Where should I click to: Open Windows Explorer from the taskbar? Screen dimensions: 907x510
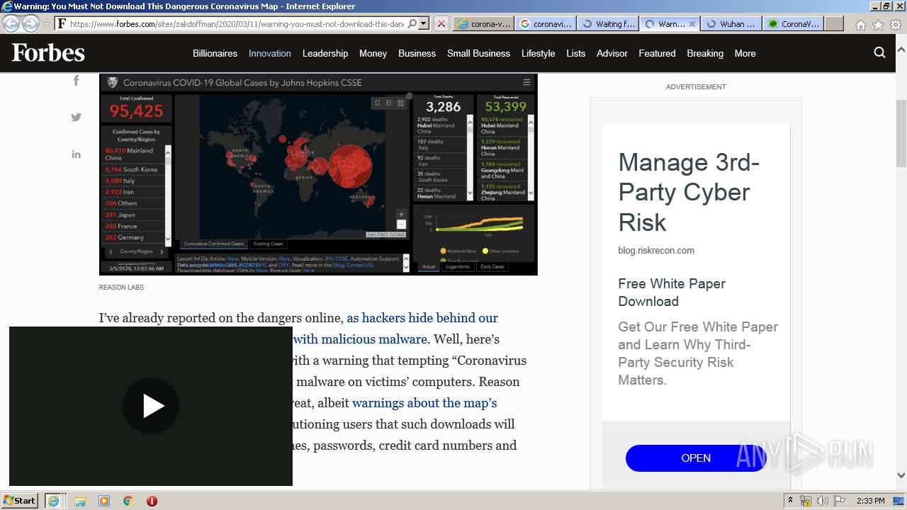(80, 501)
